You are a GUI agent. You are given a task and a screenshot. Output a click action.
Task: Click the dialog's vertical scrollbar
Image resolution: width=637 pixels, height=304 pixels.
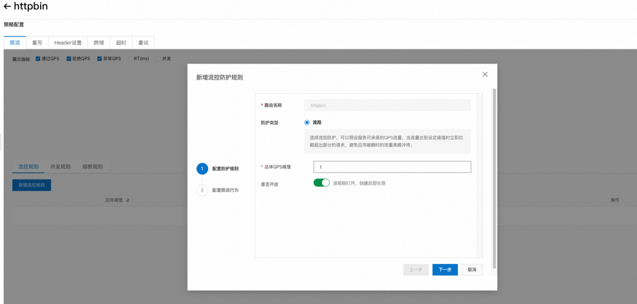494,178
